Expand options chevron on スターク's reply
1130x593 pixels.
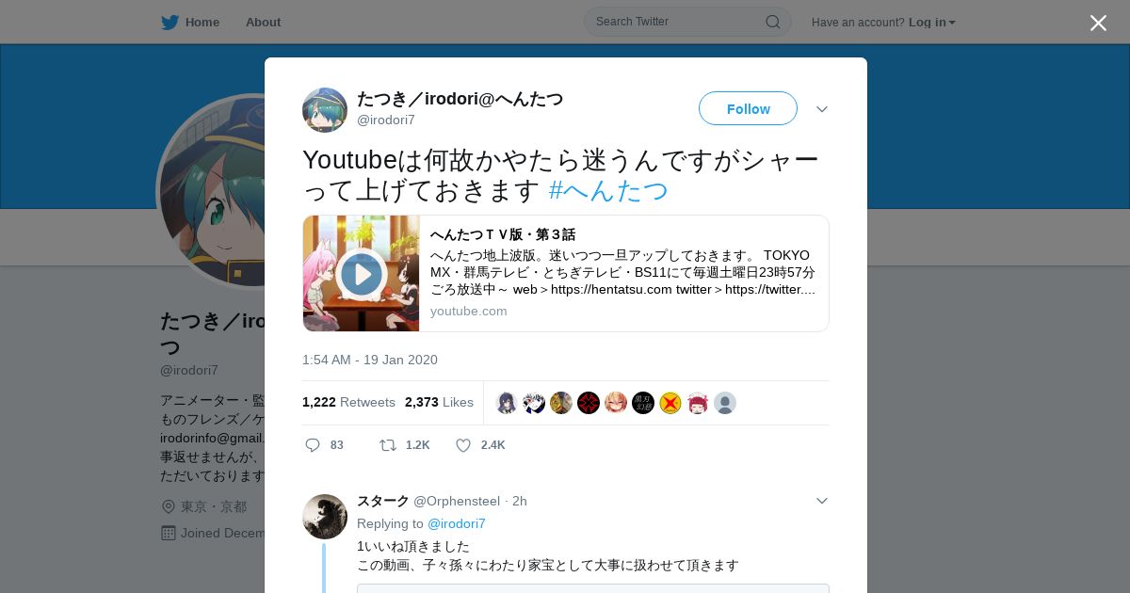coord(822,501)
